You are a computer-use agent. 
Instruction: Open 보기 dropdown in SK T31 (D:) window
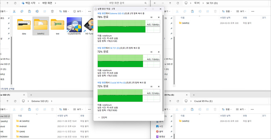coord(241,11)
